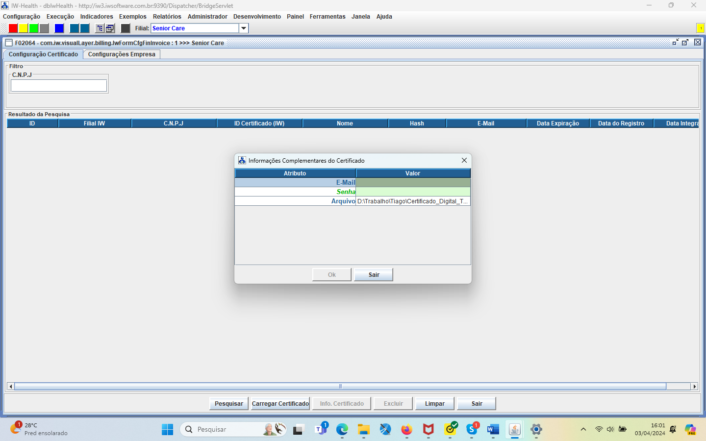
Task: Click the Data Expiração column header
Action: [558, 123]
